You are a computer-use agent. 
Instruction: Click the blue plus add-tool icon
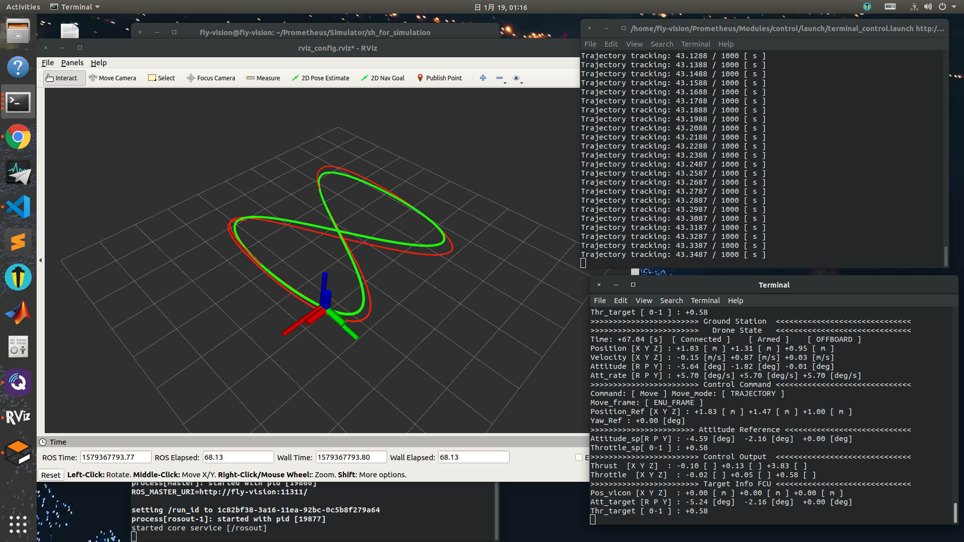point(483,78)
